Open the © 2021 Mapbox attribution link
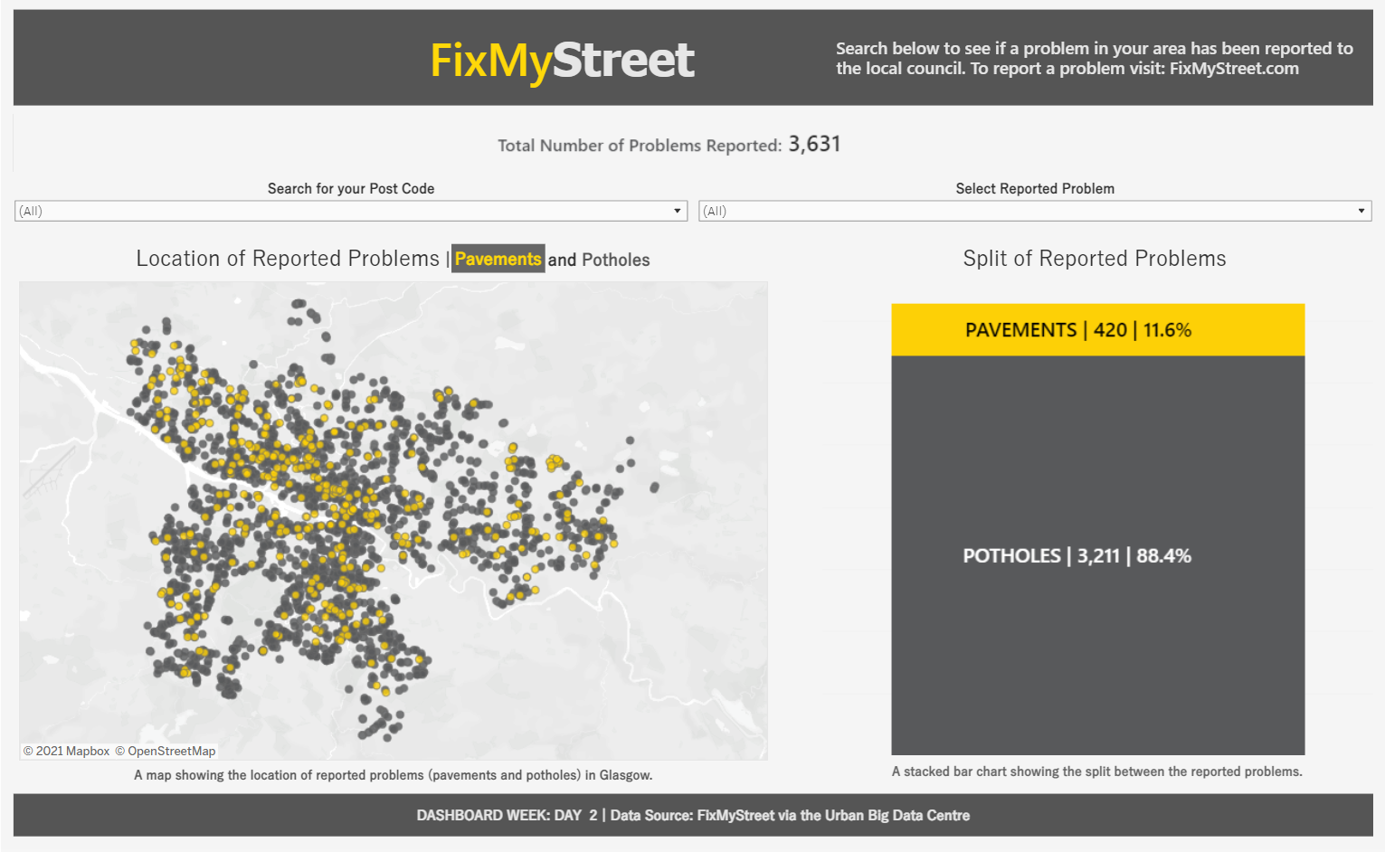Image resolution: width=1385 pixels, height=852 pixels. click(x=67, y=751)
